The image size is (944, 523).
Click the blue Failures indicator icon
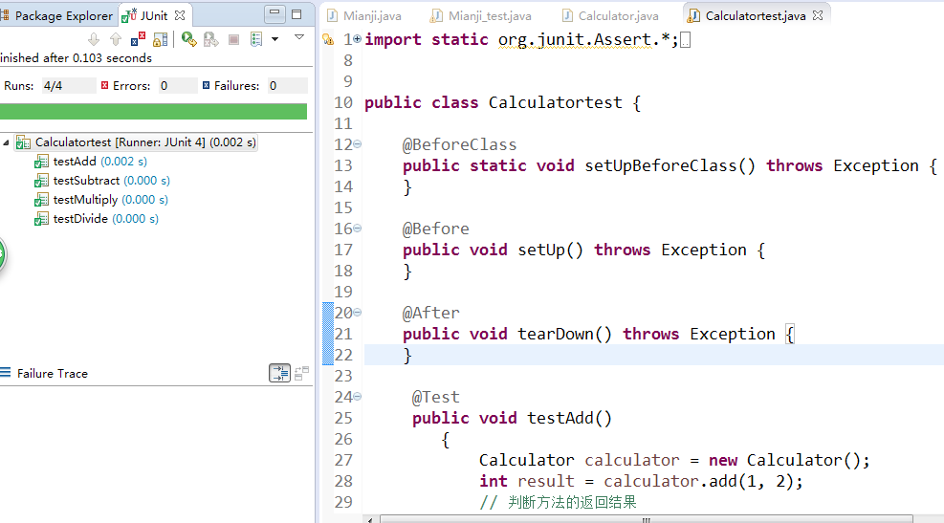point(206,85)
